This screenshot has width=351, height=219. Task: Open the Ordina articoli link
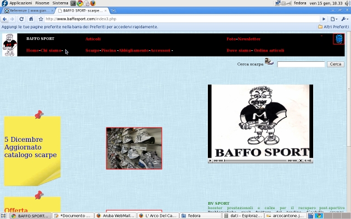pos(269,50)
